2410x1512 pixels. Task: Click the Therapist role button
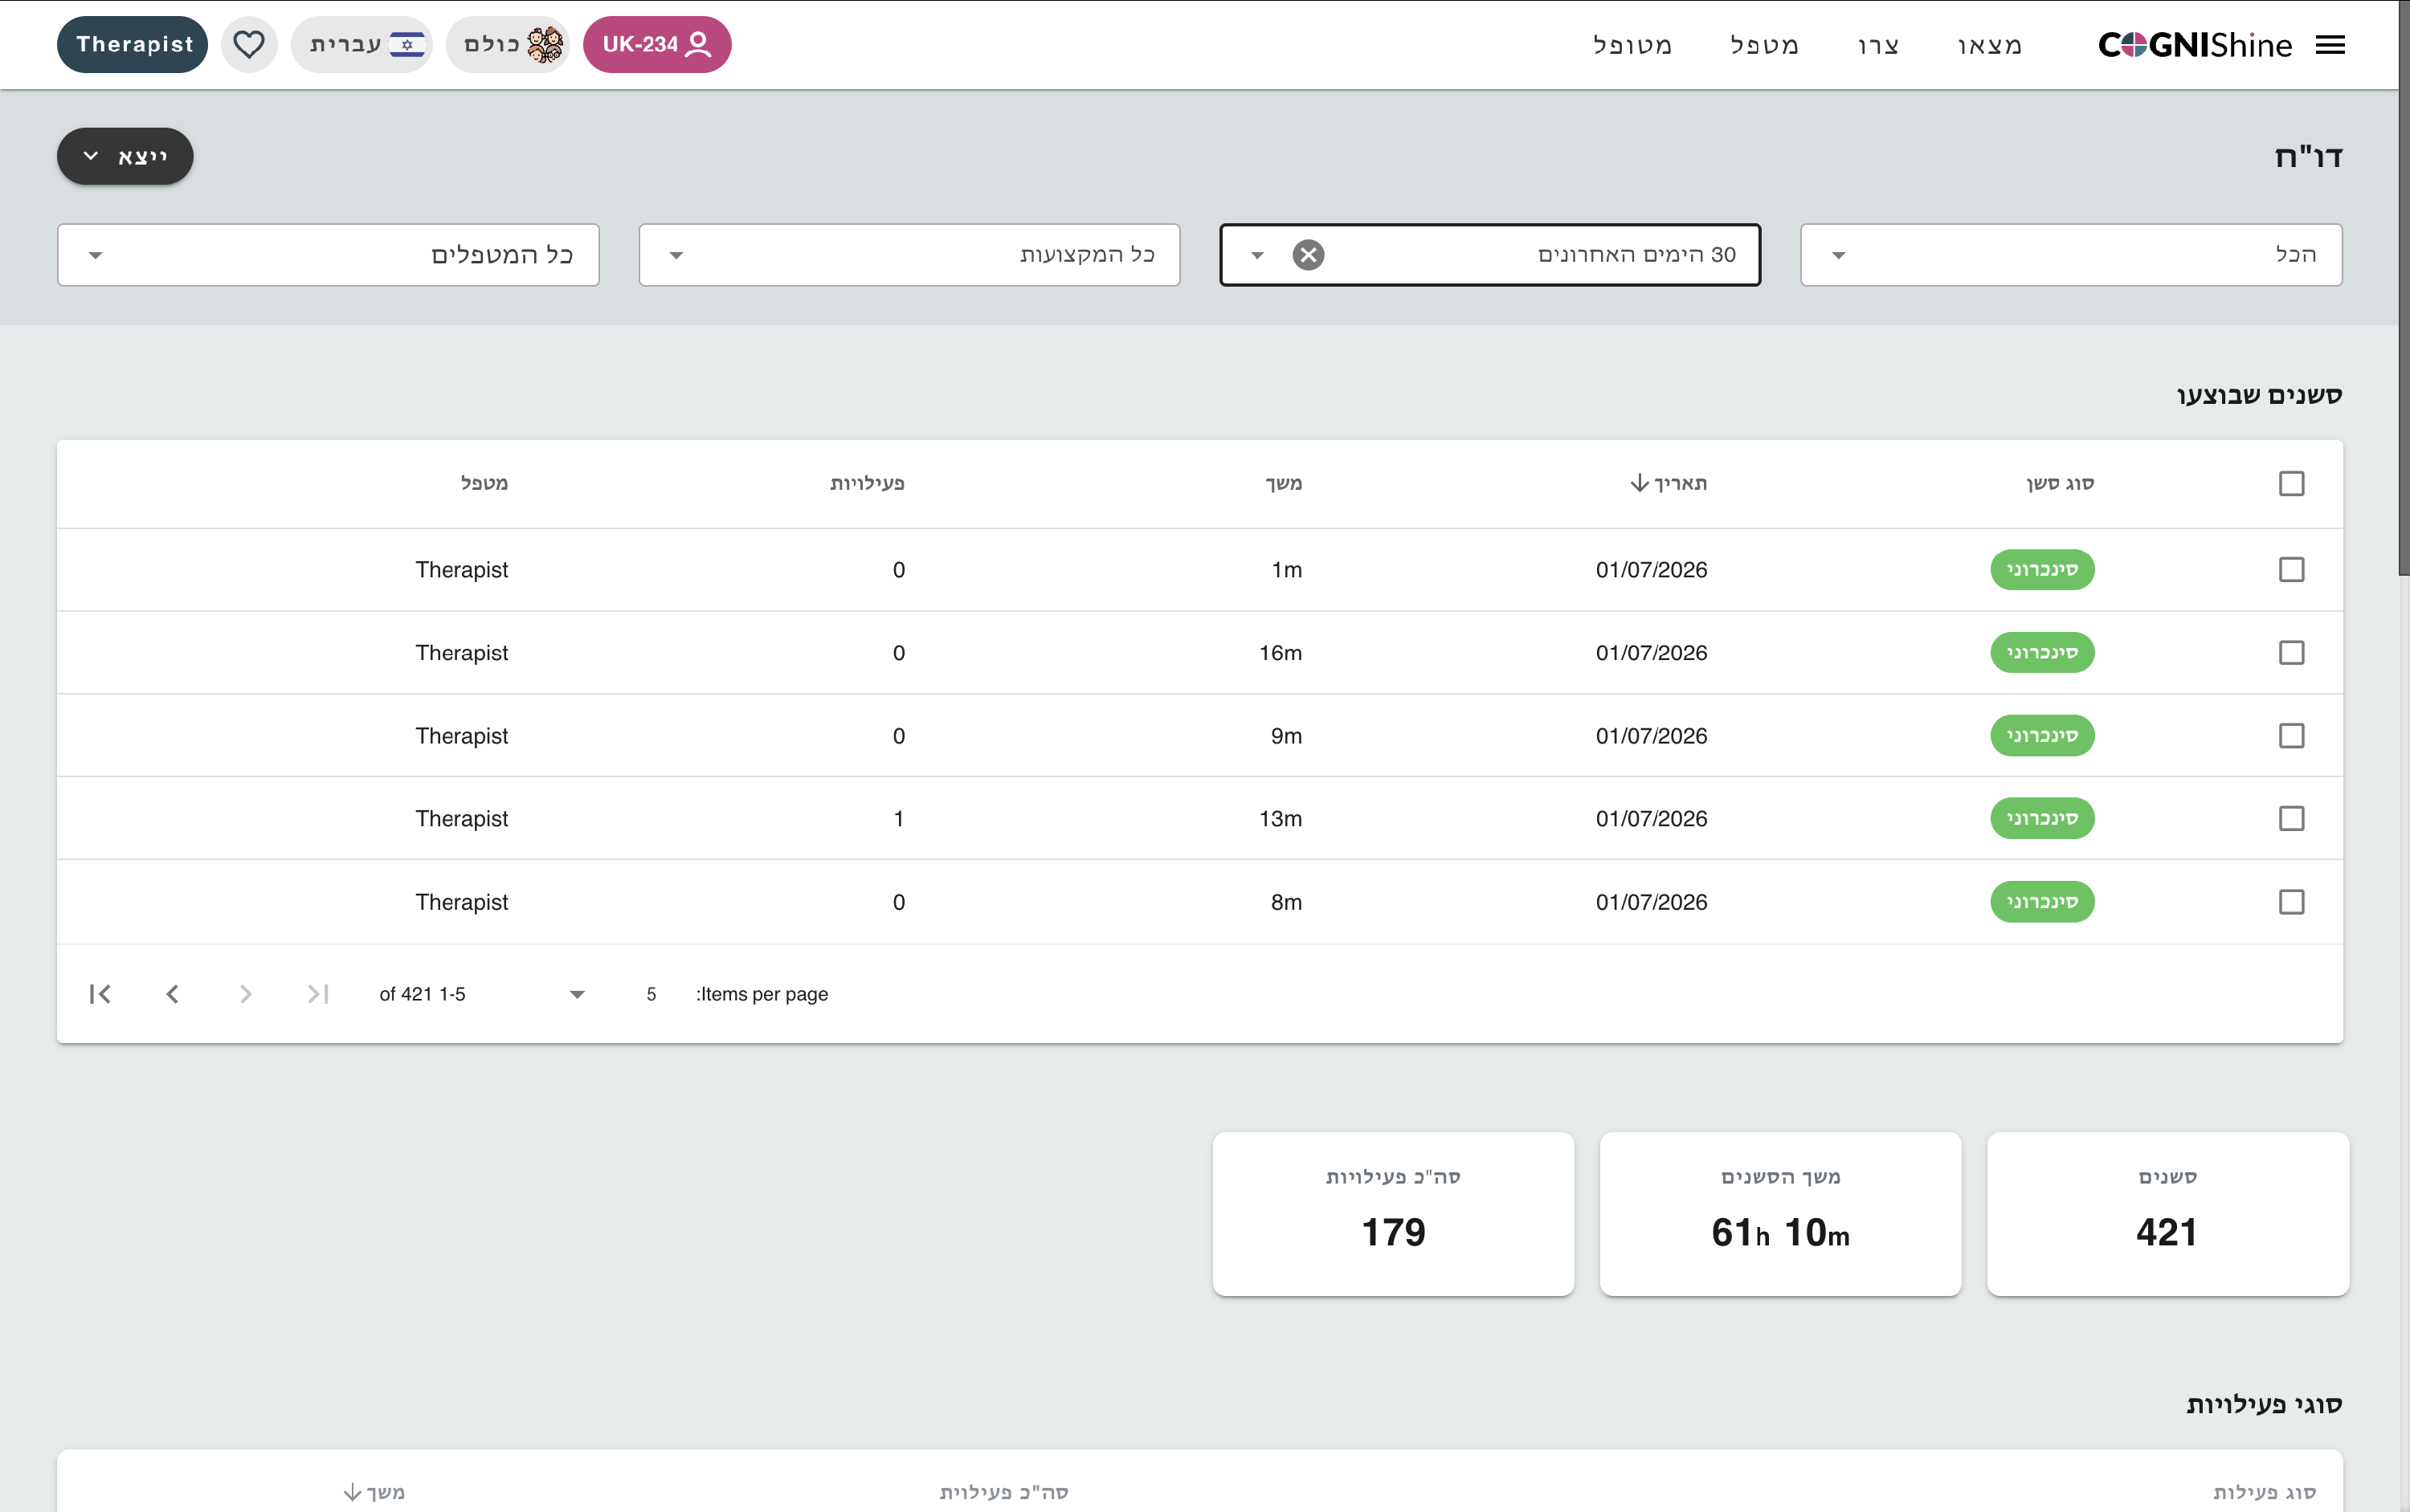[133, 45]
